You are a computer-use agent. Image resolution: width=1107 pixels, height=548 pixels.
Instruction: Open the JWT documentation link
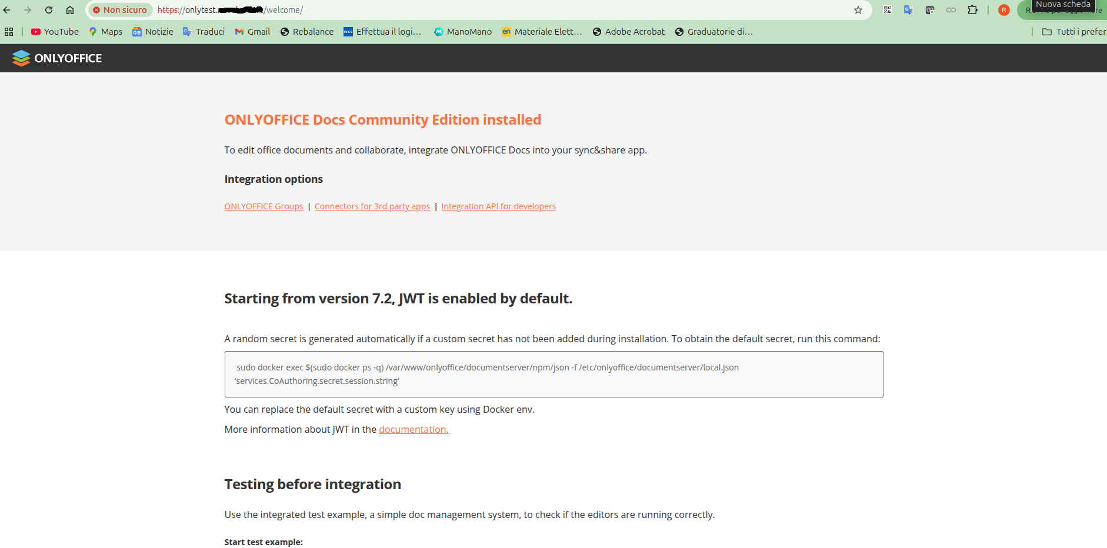(414, 429)
